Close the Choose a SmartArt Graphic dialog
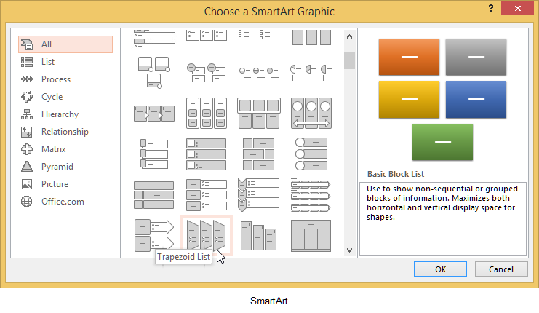539x313 pixels. [x=518, y=8]
